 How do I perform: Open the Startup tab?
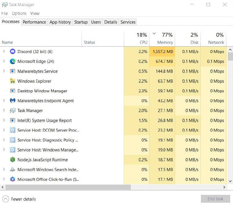click(x=81, y=22)
